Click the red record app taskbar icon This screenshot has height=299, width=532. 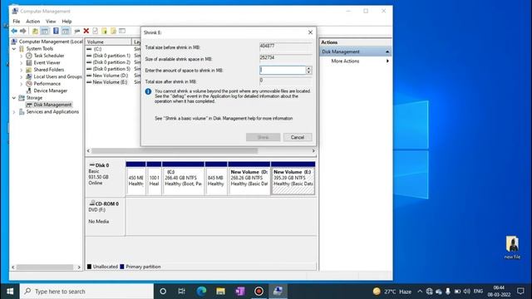(x=259, y=292)
